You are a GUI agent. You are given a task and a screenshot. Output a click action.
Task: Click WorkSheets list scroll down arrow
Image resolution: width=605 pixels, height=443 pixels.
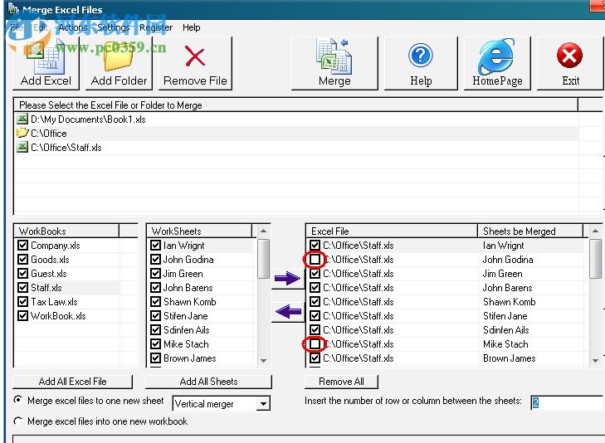click(264, 361)
